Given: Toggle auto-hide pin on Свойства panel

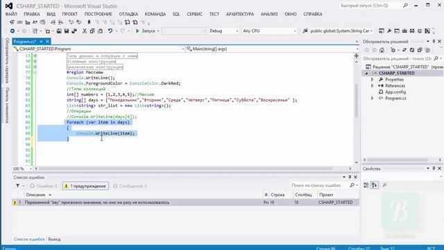Looking at the screenshot, I should pyautogui.click(x=434, y=168).
